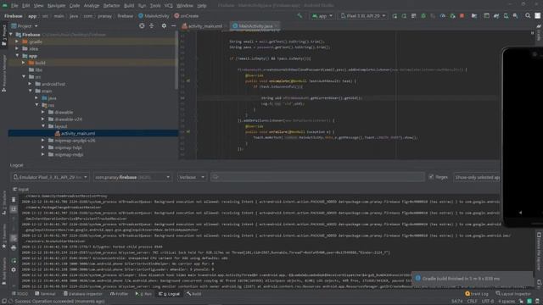
Task: Collapse the app folder in project tree
Action: [x=17, y=56]
